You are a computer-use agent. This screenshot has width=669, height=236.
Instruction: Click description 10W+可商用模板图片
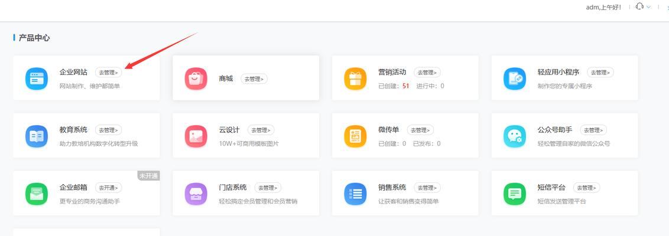(249, 143)
